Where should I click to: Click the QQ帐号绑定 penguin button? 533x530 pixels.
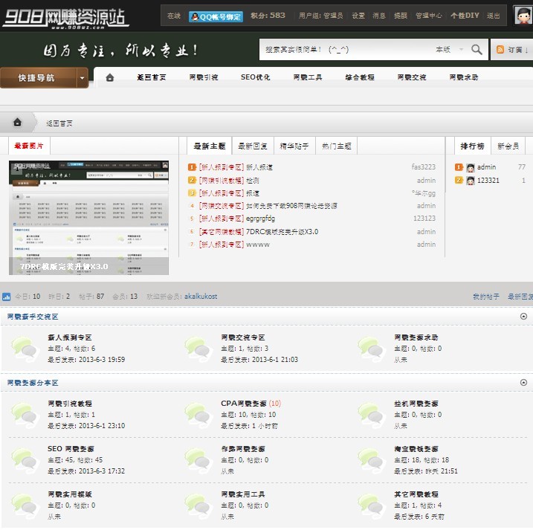click(x=216, y=16)
